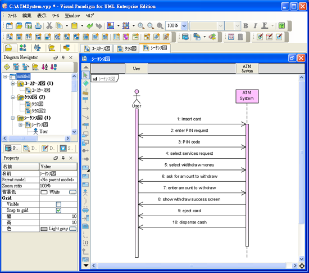
Task: Click the Bold formatting B button
Action: pos(246,26)
